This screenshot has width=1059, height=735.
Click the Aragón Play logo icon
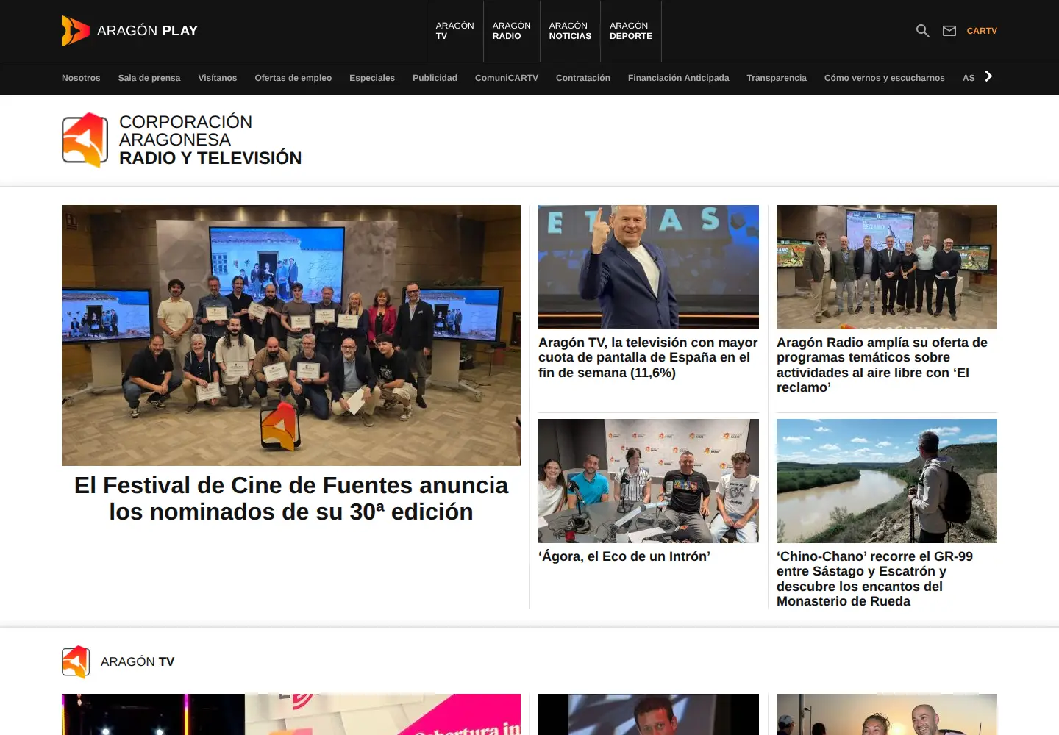(75, 31)
